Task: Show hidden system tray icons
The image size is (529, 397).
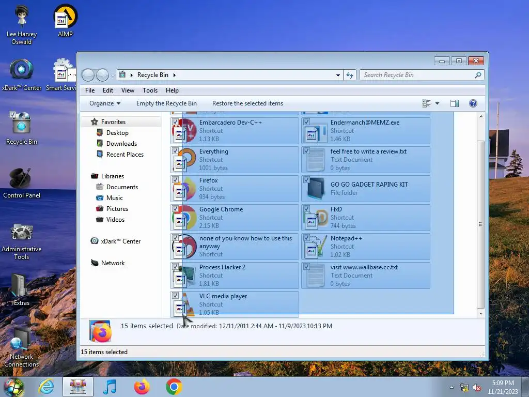Action: 452,388
